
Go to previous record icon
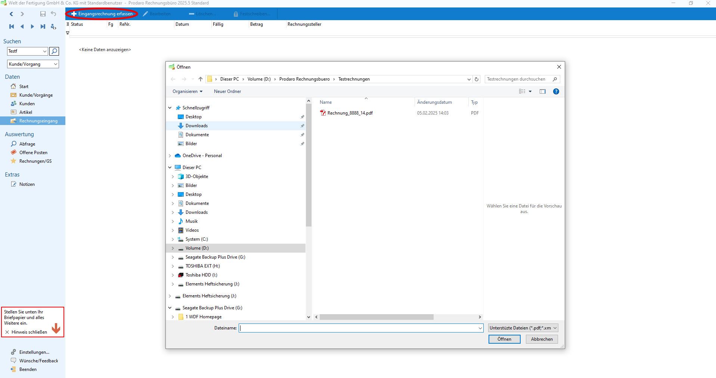point(22,26)
